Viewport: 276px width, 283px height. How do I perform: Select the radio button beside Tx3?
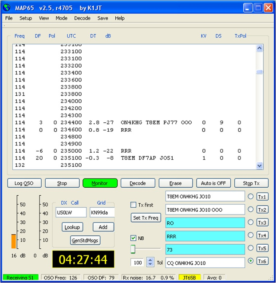pyautogui.click(x=251, y=222)
